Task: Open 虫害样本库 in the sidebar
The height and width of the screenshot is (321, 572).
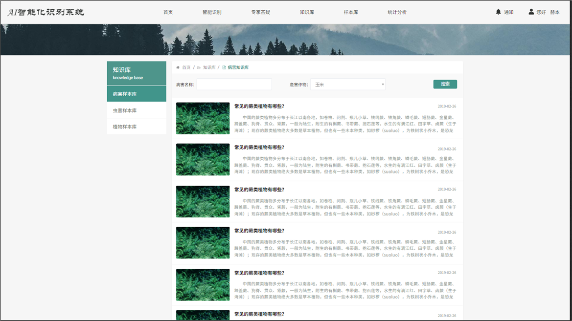Action: [x=137, y=110]
